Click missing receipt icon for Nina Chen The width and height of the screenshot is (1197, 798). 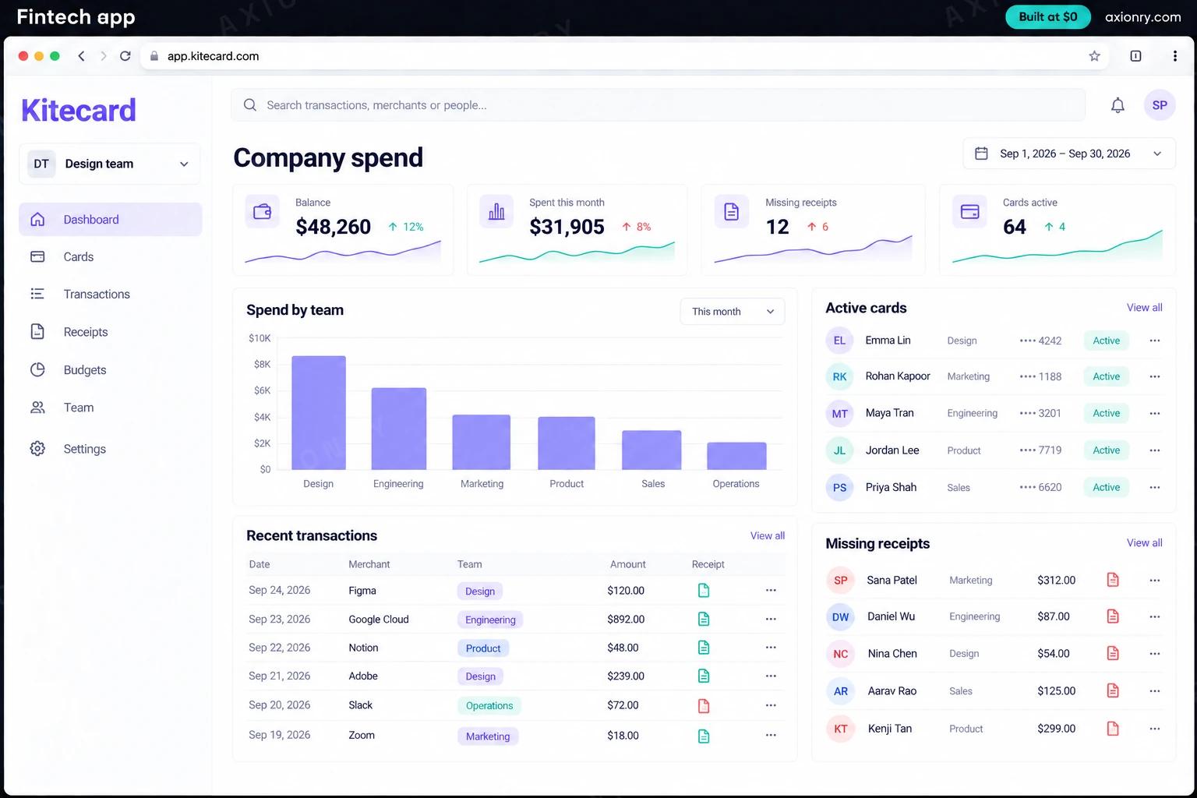(x=1113, y=654)
